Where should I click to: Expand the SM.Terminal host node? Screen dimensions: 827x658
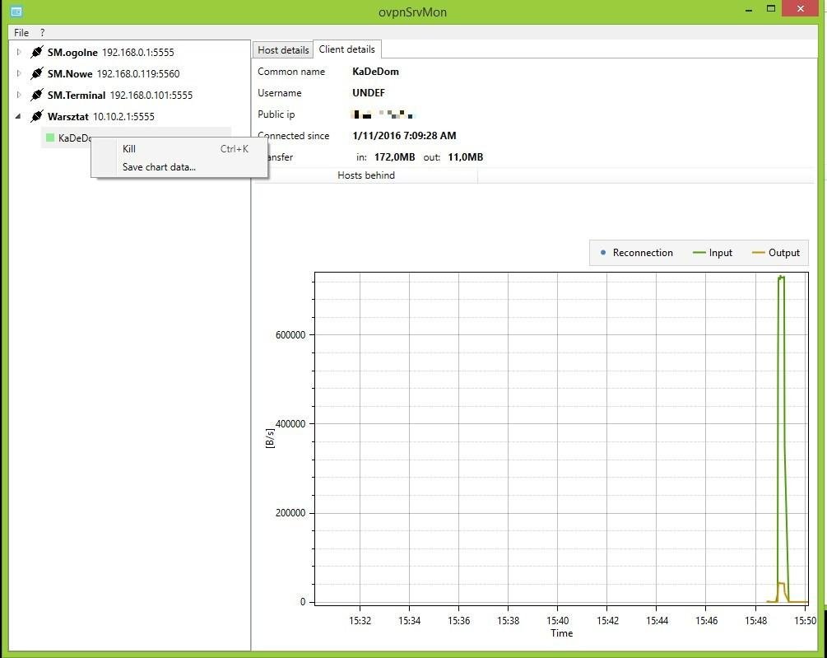point(18,95)
